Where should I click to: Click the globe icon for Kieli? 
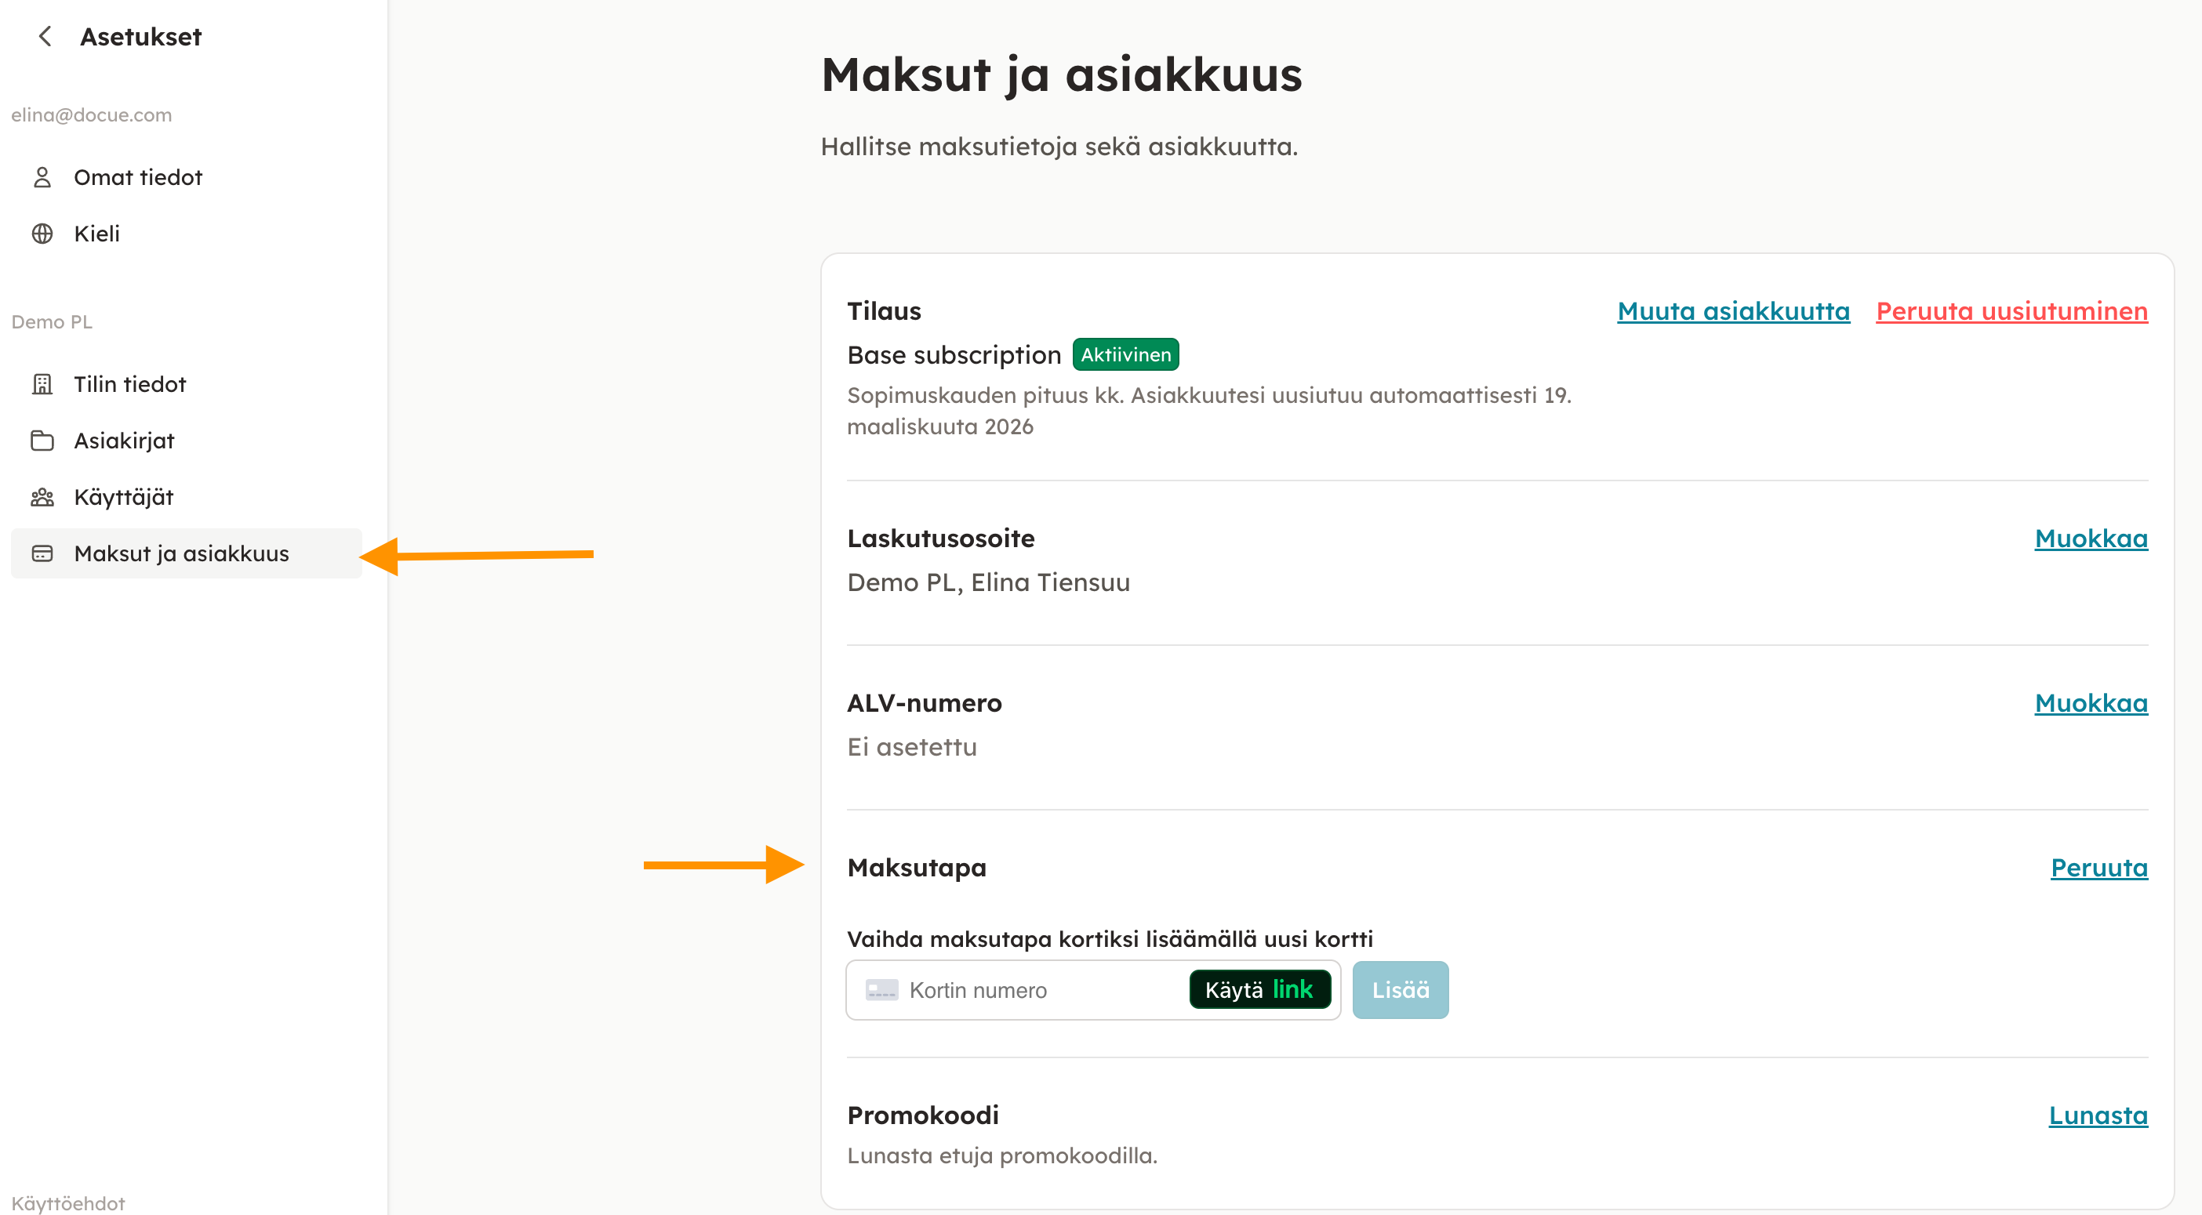pos(42,234)
